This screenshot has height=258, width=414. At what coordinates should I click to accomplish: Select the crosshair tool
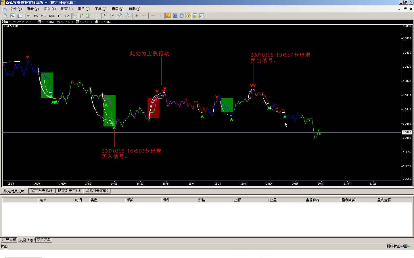[144, 16]
